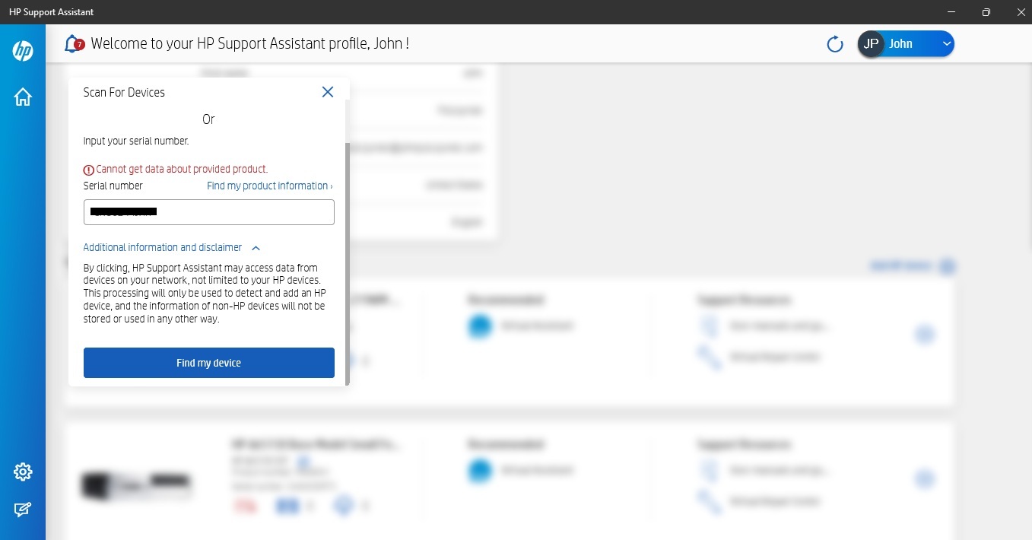Close the Scan For Devices panel

328,92
